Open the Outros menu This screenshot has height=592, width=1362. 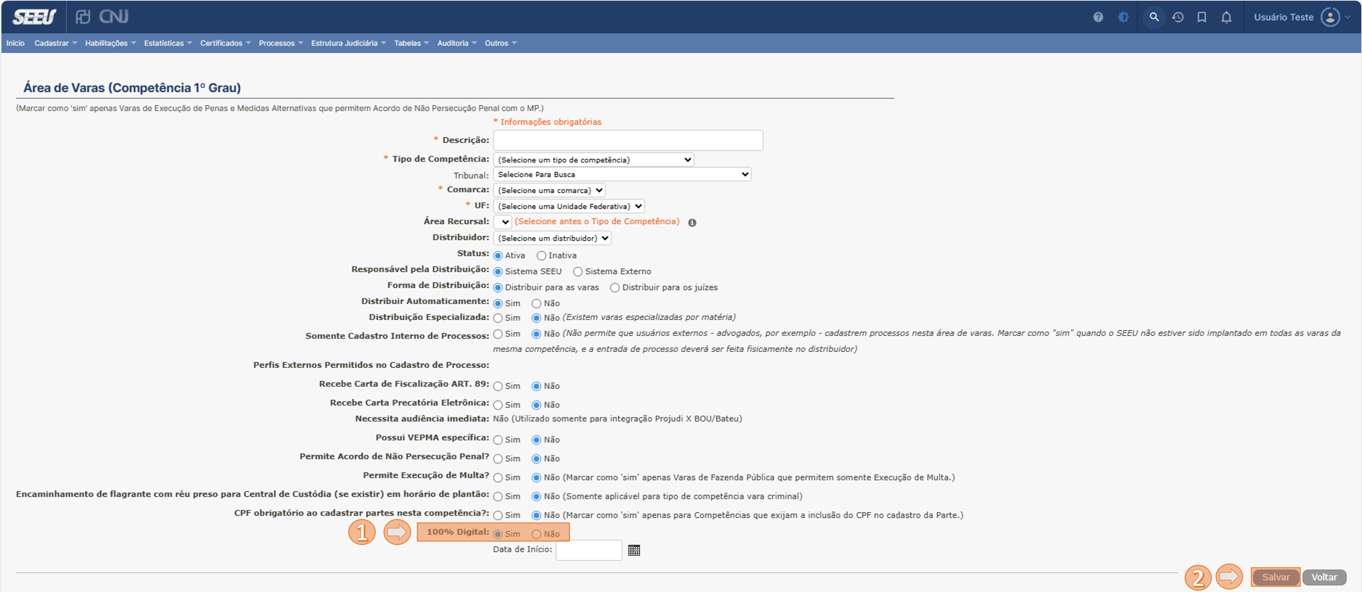500,43
